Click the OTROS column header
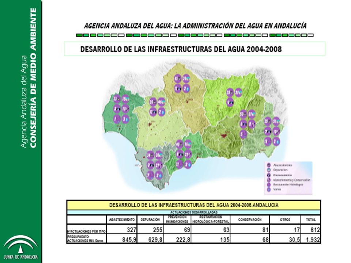Viewport: 351px width, 263px height. [x=285, y=220]
